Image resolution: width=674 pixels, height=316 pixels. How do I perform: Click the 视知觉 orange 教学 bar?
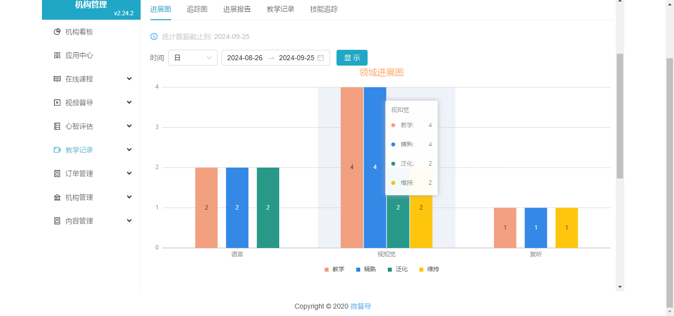pos(352,168)
